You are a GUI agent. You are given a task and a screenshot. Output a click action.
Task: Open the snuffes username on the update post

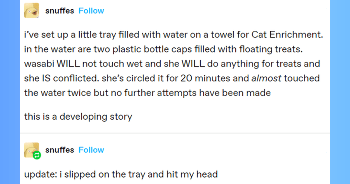coord(60,150)
